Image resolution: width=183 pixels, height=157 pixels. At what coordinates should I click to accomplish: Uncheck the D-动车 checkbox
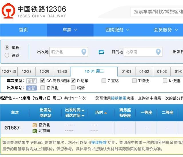pyautogui.click(x=73, y=80)
